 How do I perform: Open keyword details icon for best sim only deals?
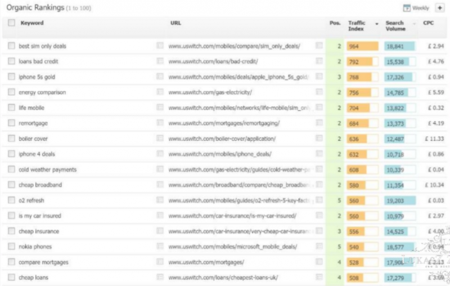[x=160, y=46]
